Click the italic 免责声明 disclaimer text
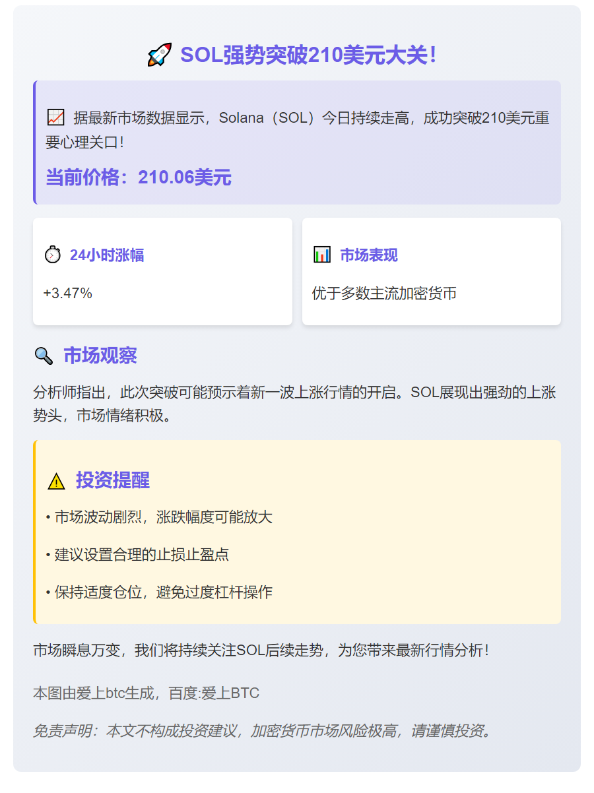Image resolution: width=594 pixels, height=793 pixels. [263, 731]
